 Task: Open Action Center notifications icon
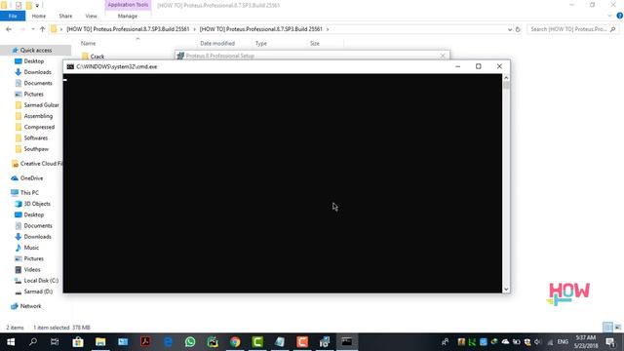click(610, 342)
